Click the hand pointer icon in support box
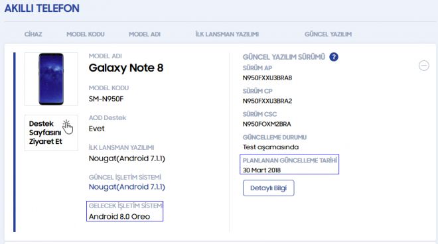Image resolution: width=438 pixels, height=244 pixels. click(x=67, y=127)
